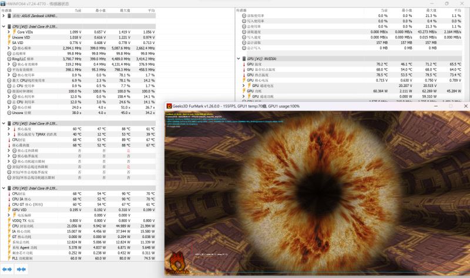Collapse the CPU group containing Core VIDs

[4, 26]
